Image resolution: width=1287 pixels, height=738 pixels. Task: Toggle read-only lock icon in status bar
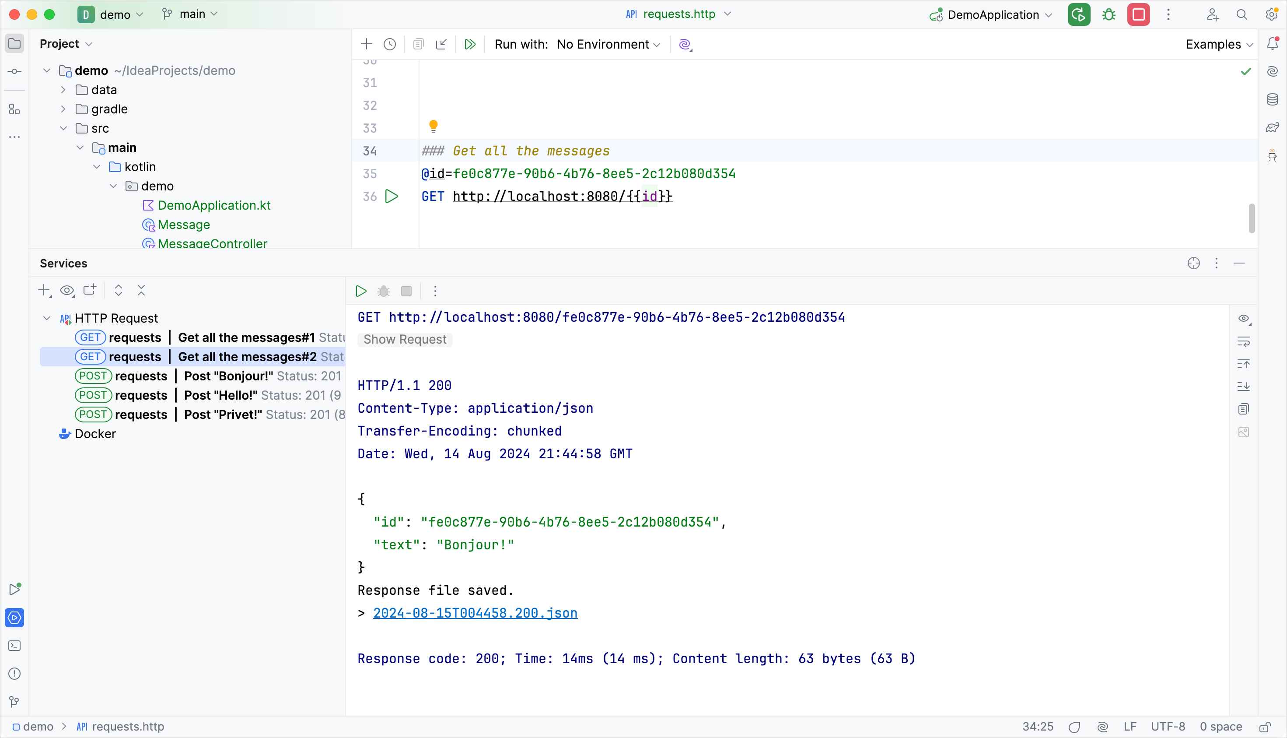[1265, 727]
